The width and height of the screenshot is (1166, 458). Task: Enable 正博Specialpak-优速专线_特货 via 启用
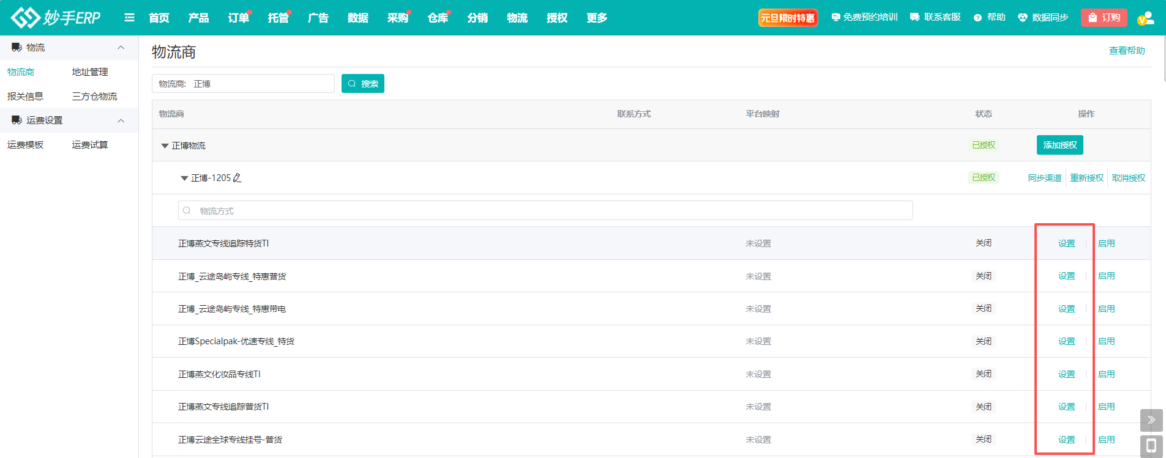click(x=1106, y=341)
